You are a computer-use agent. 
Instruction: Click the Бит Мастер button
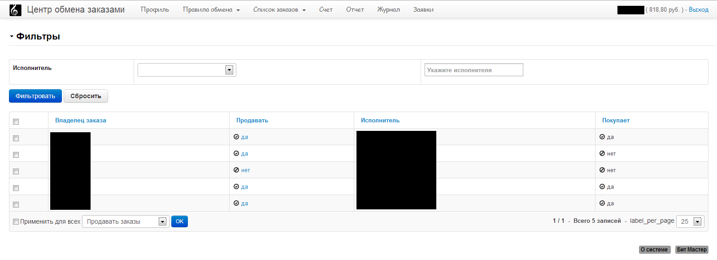(x=692, y=250)
